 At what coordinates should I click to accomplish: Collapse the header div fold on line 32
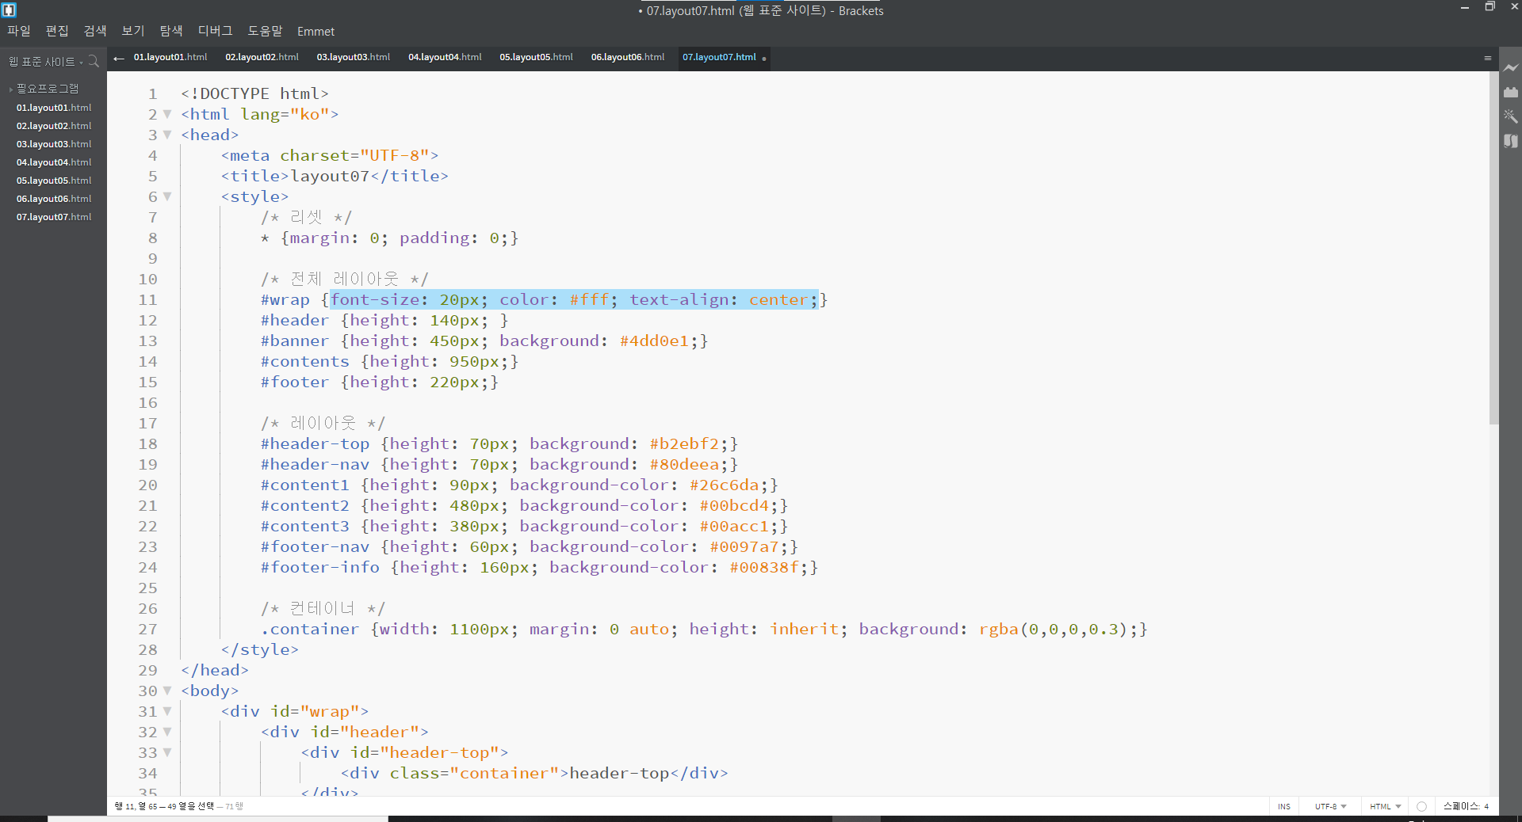coord(167,732)
